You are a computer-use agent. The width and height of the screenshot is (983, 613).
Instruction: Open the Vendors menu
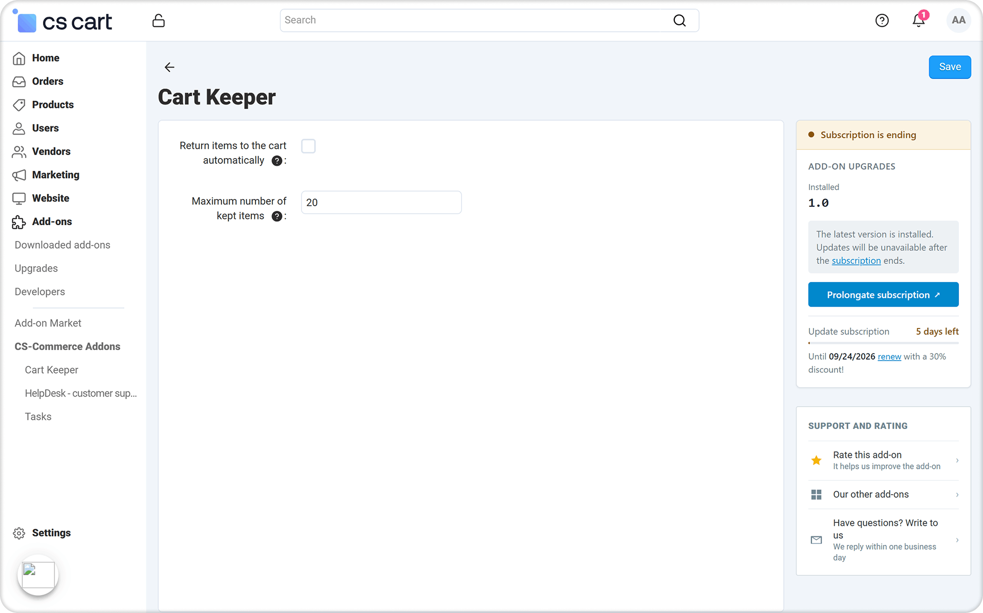pyautogui.click(x=51, y=151)
